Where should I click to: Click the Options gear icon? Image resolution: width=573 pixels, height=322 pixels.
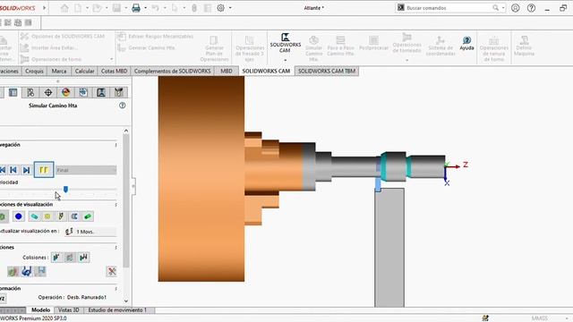221,8
